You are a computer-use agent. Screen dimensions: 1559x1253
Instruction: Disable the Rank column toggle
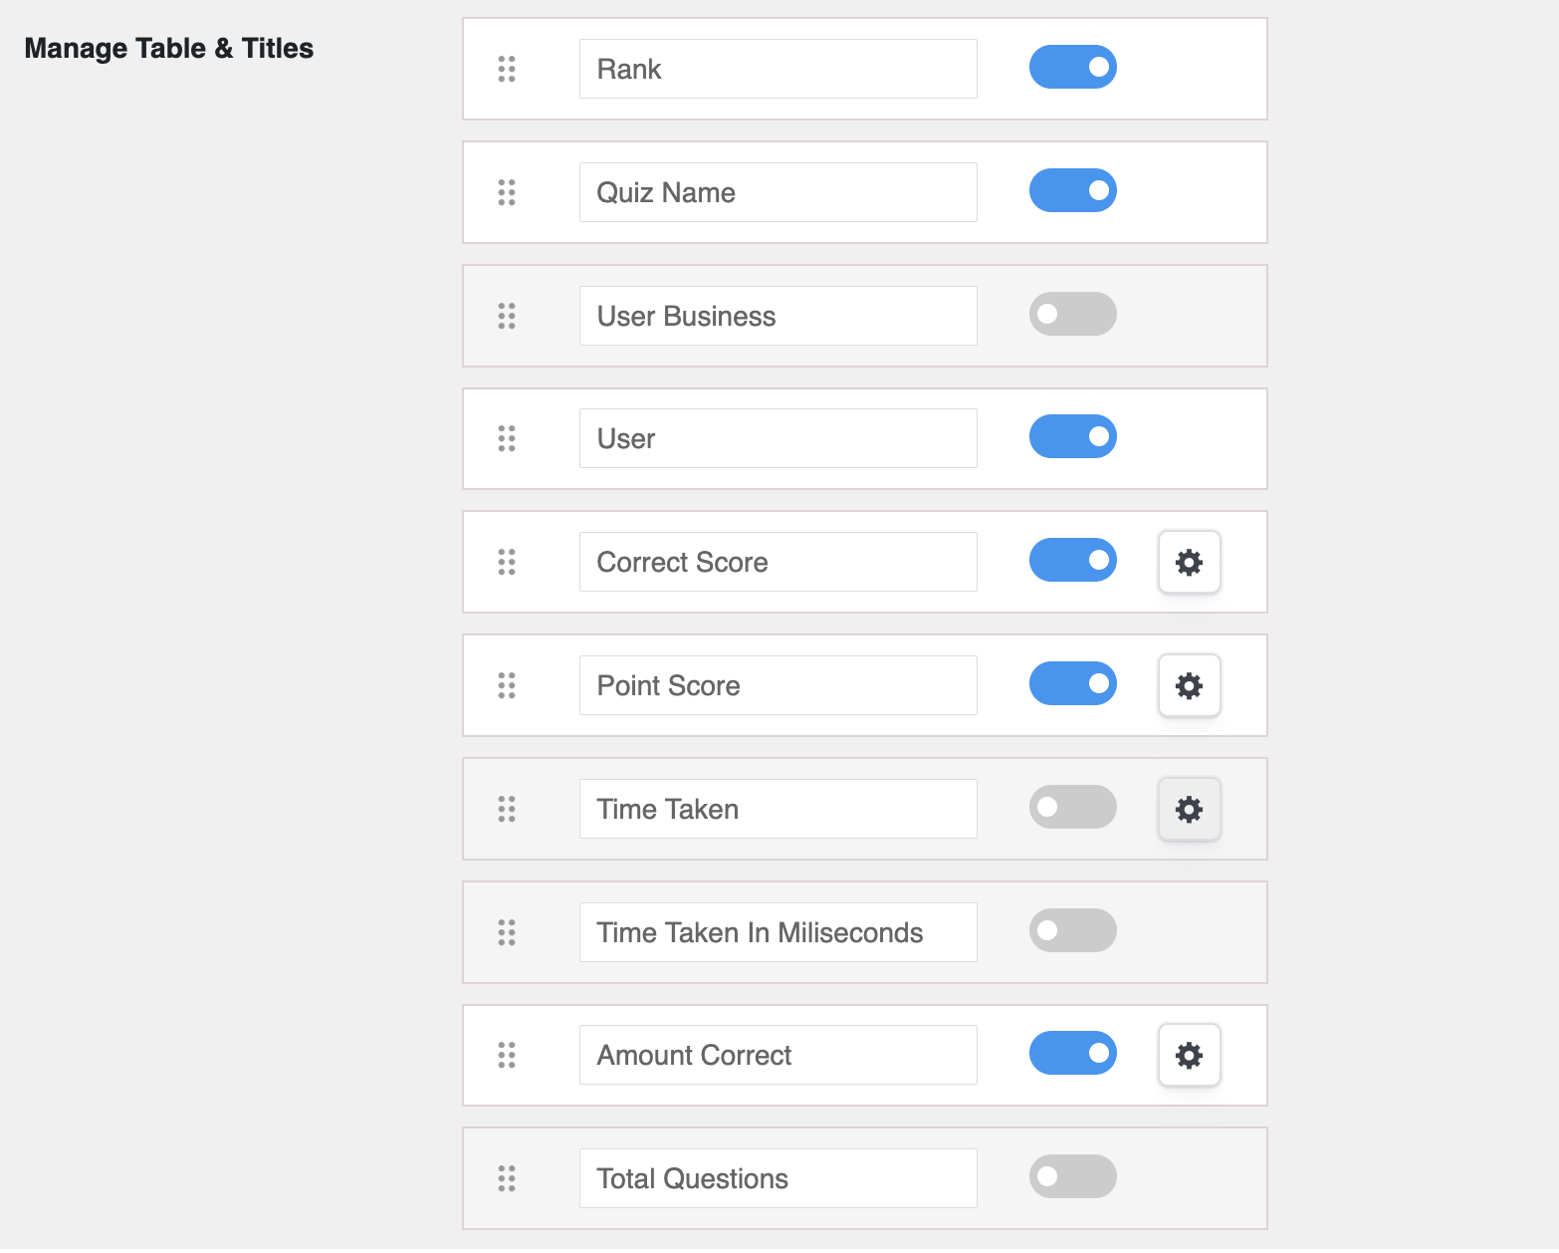(x=1072, y=67)
